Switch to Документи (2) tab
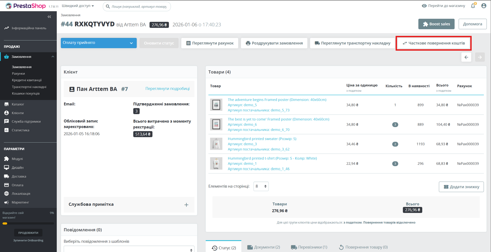The width and height of the screenshot is (491, 252). [x=263, y=247]
